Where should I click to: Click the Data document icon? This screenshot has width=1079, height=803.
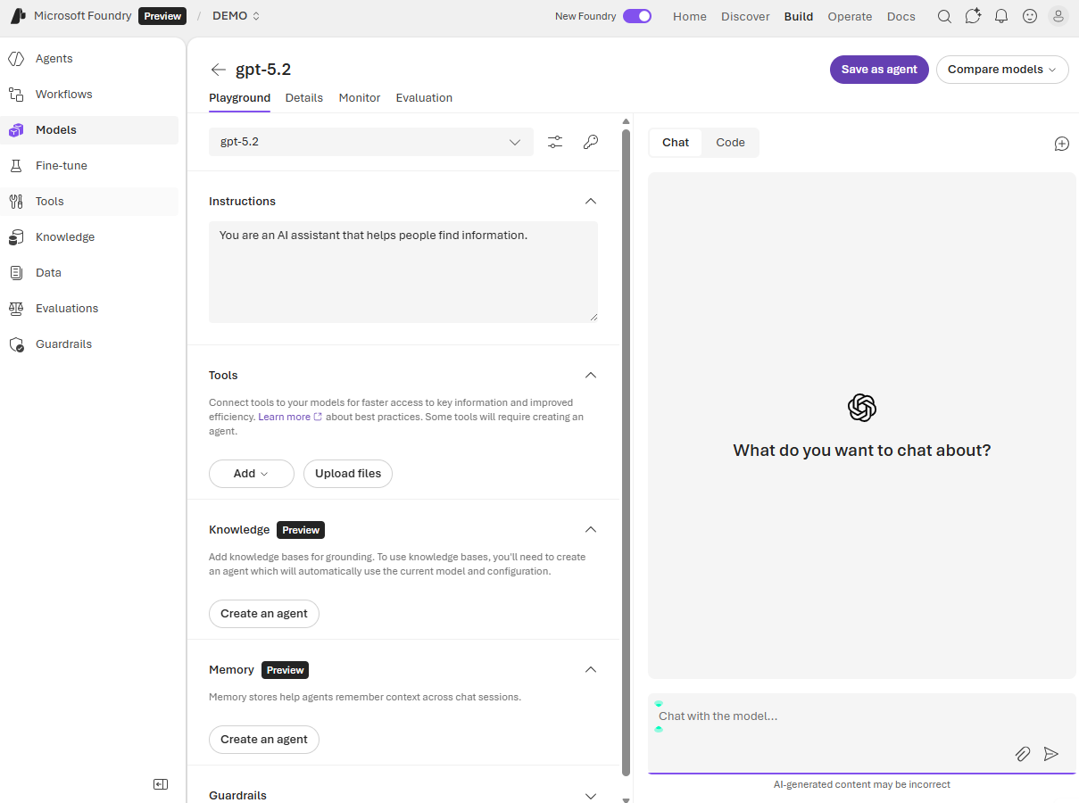(x=16, y=273)
